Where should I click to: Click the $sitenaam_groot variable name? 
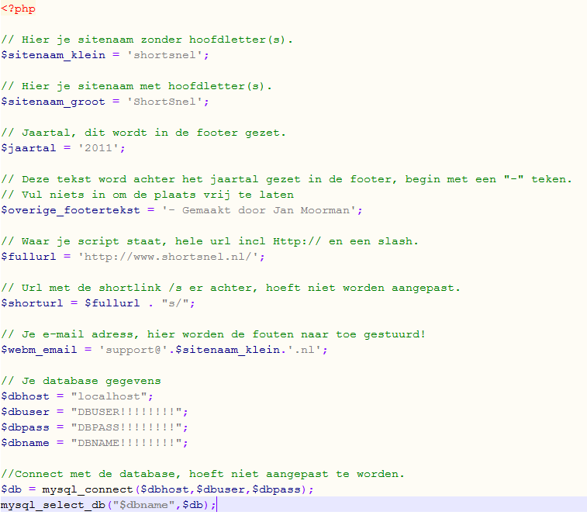pyautogui.click(x=54, y=102)
